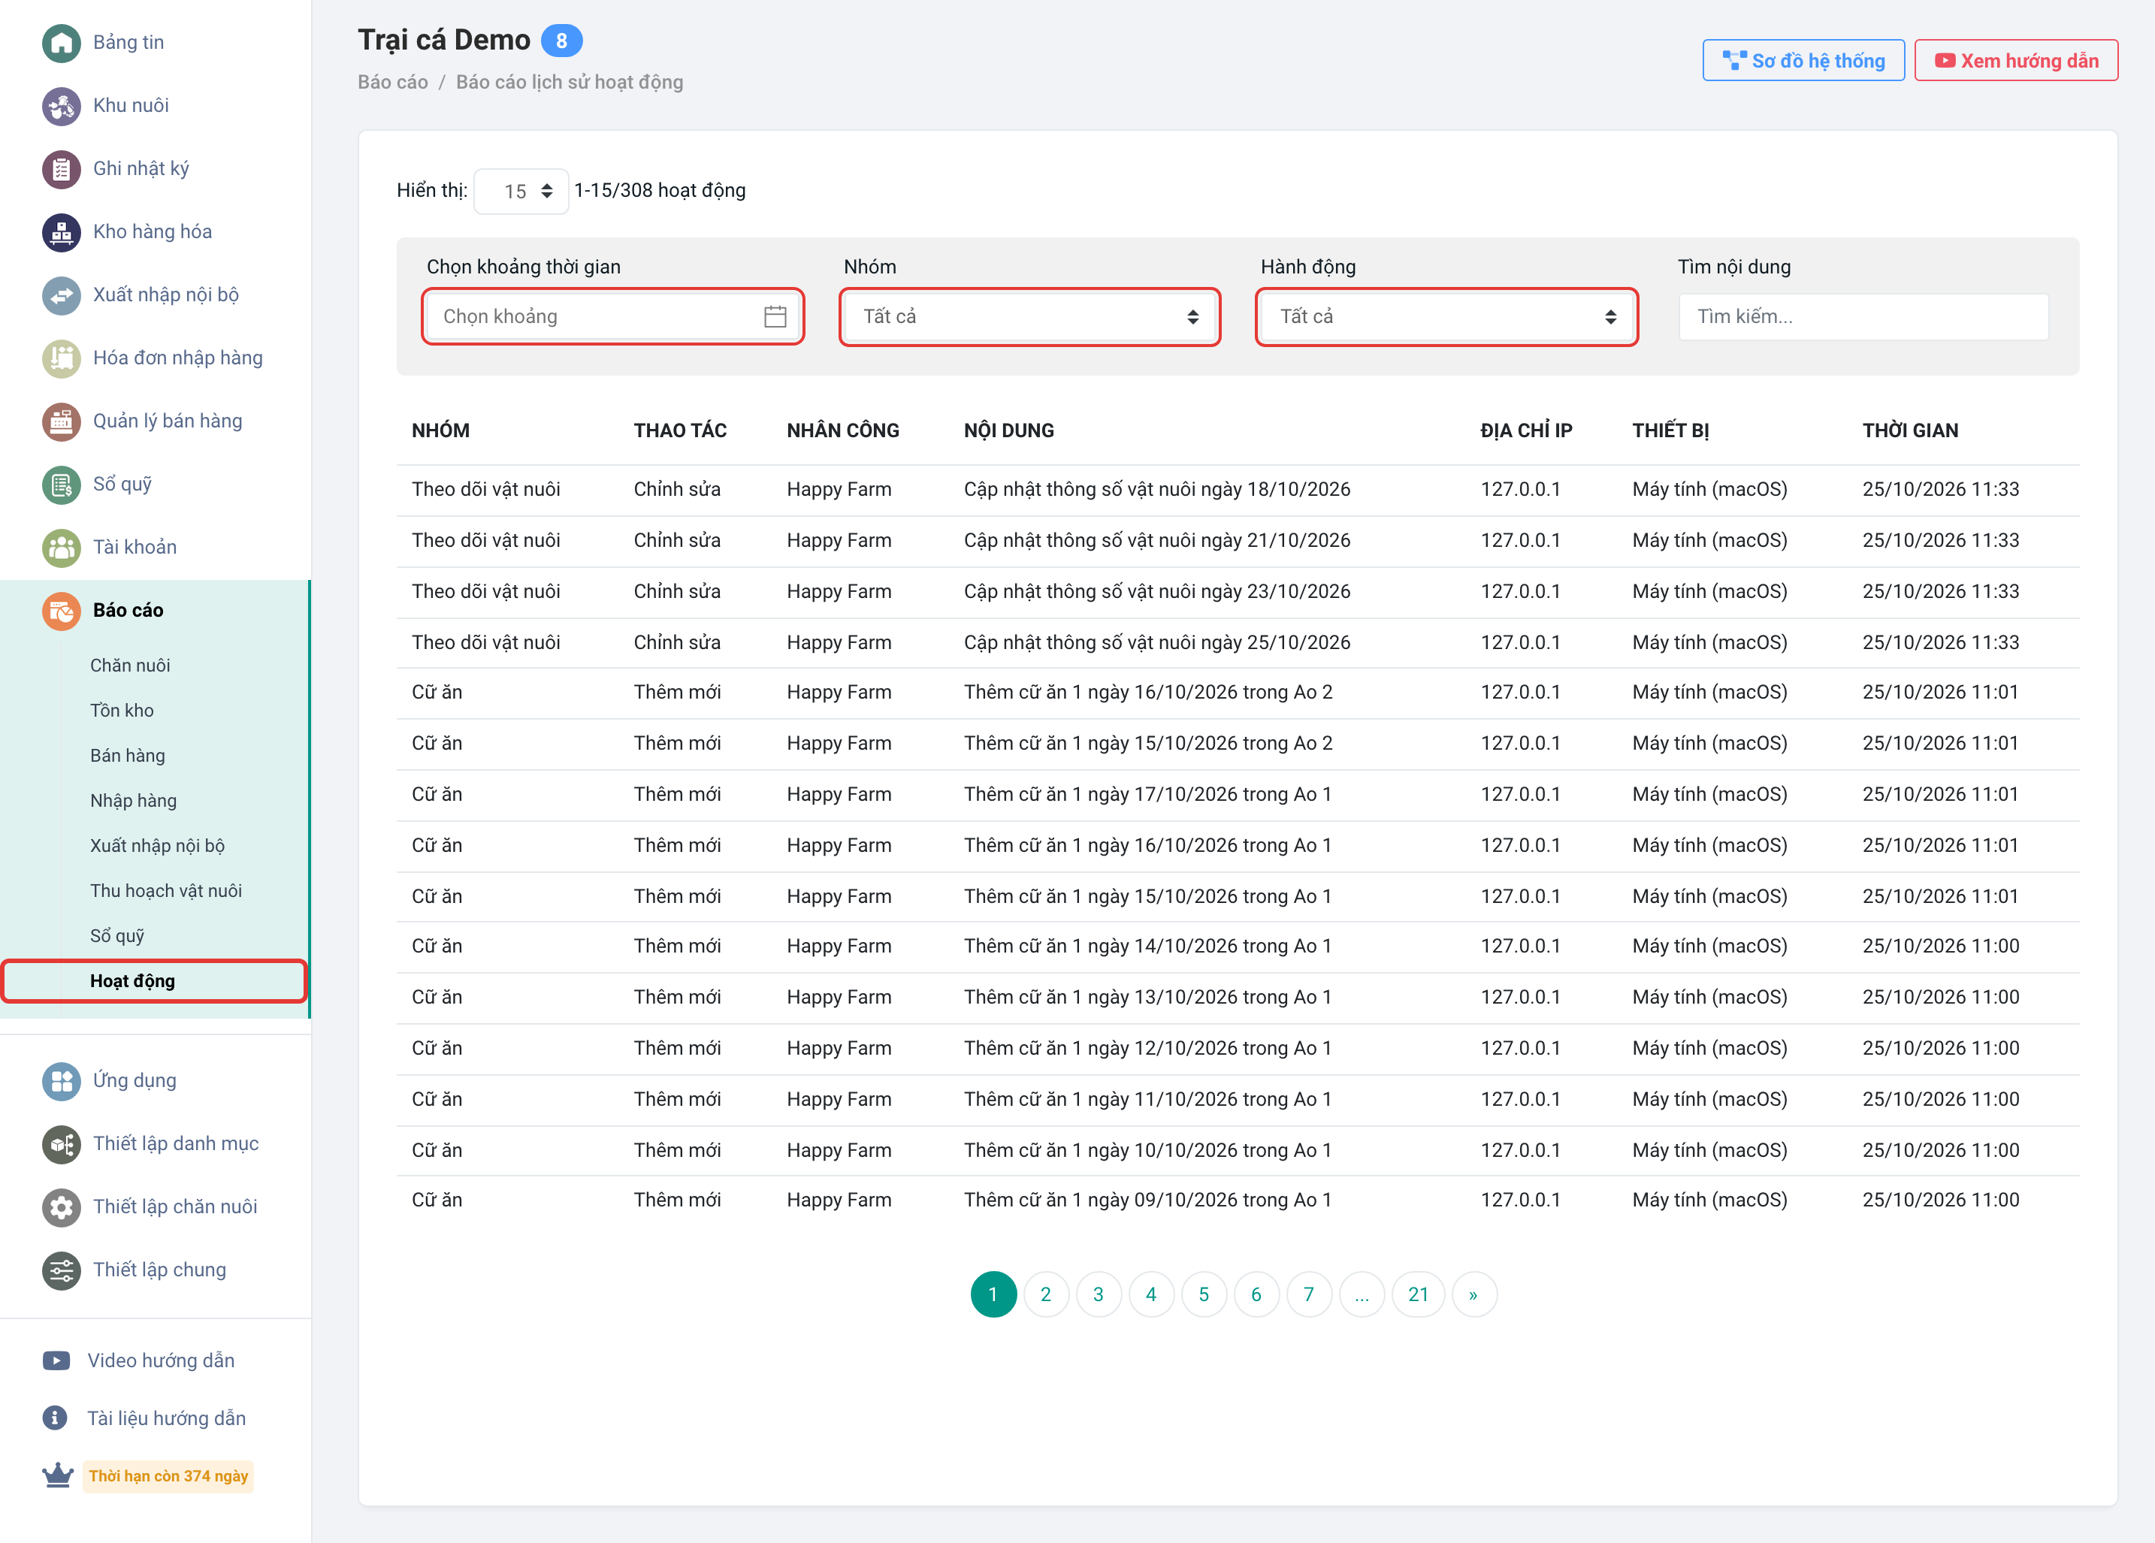Viewport: 2155px width, 1543px height.
Task: Click the Kho hàng hóa warehouse icon
Action: [61, 232]
